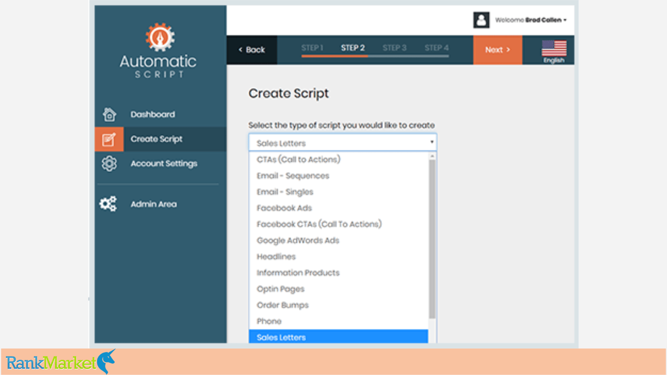Click the US flag language icon
667x375 pixels.
click(x=554, y=48)
